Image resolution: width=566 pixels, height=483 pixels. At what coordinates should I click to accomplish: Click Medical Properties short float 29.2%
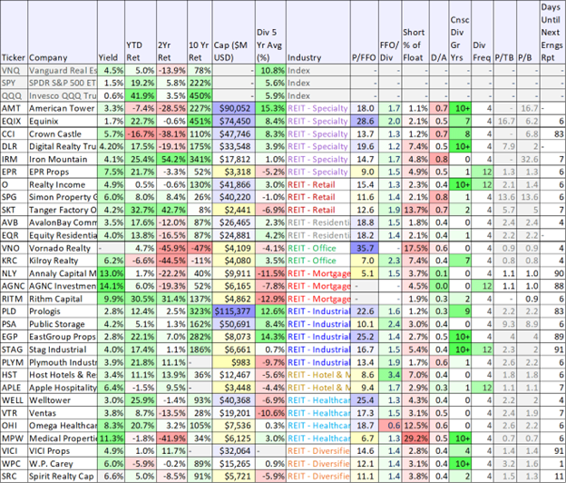[x=415, y=439]
